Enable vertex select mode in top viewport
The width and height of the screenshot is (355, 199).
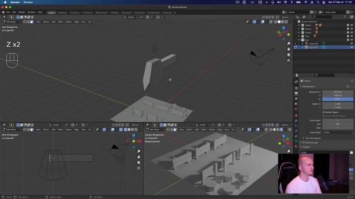(25, 22)
